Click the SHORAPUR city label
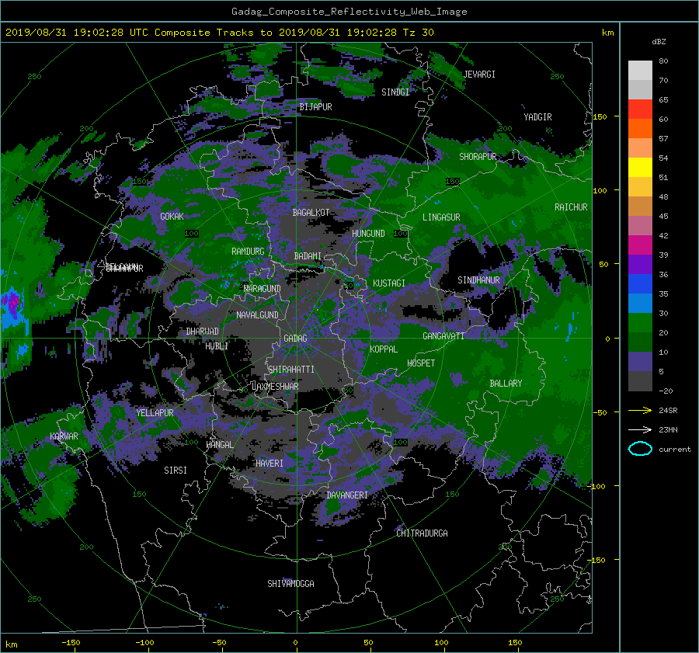Viewport: 699px width, 653px height. click(478, 157)
